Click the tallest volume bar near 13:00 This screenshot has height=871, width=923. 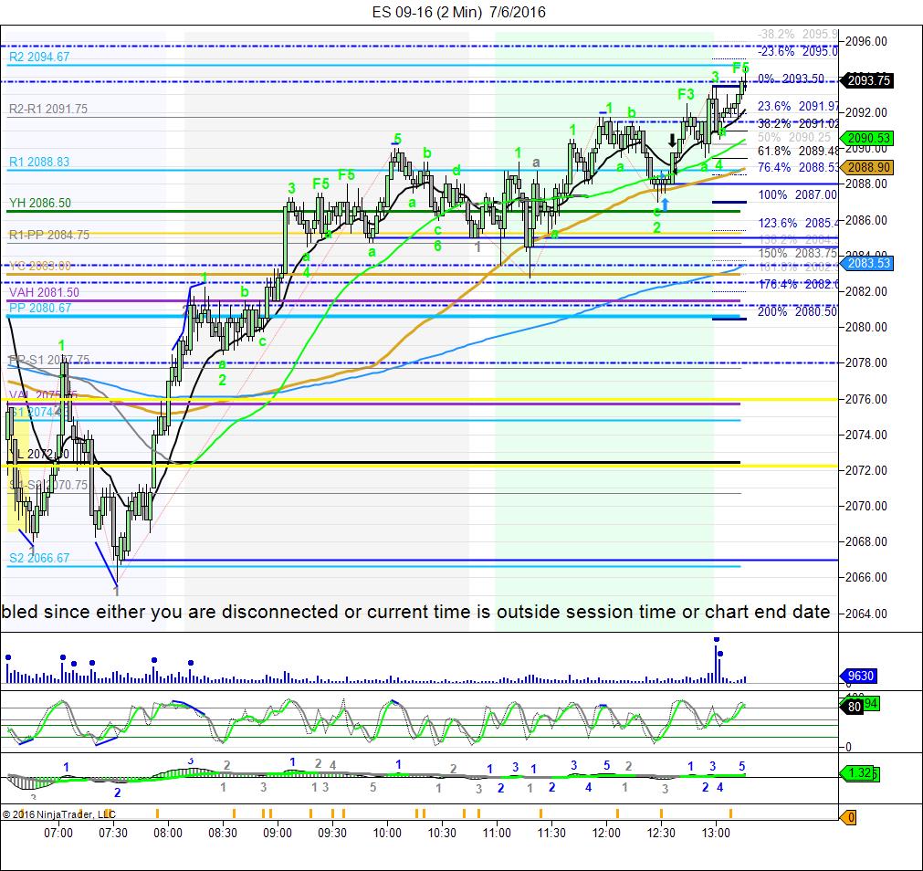pyautogui.click(x=717, y=664)
